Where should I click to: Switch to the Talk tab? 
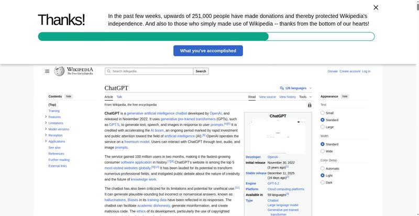(x=119, y=97)
